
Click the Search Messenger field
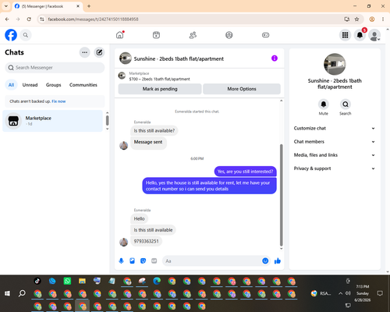(55, 68)
